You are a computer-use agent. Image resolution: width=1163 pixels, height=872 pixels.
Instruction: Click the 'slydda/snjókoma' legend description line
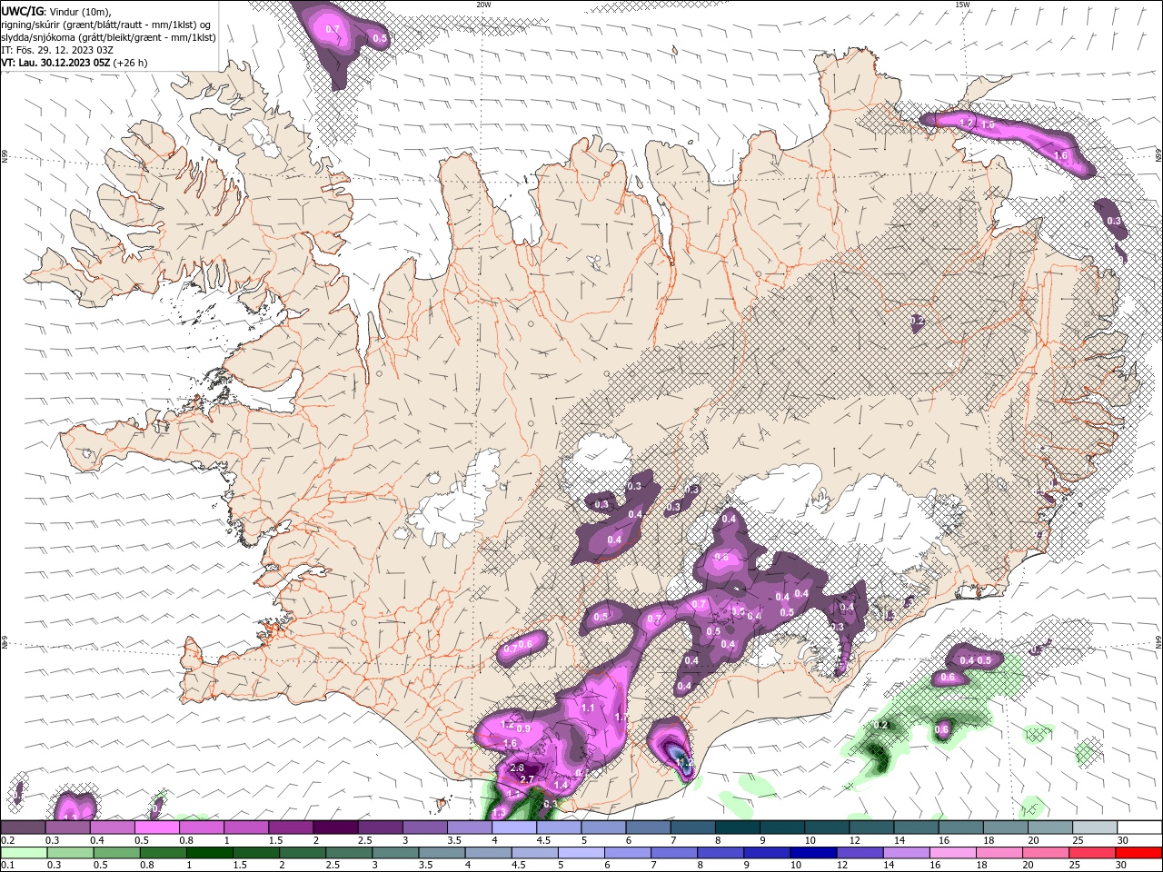click(109, 37)
